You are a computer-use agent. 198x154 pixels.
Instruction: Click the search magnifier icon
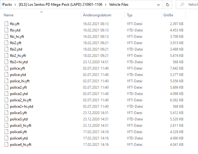coord(182,5)
